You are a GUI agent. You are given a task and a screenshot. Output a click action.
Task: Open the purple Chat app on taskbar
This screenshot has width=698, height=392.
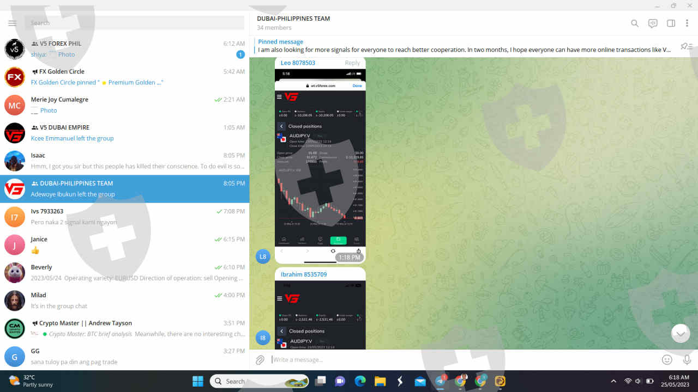coord(340,381)
